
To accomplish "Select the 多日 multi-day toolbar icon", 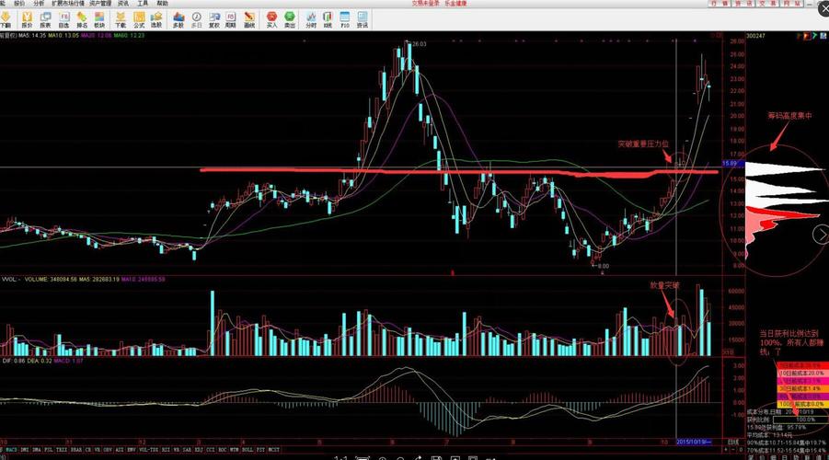I will tap(196, 20).
